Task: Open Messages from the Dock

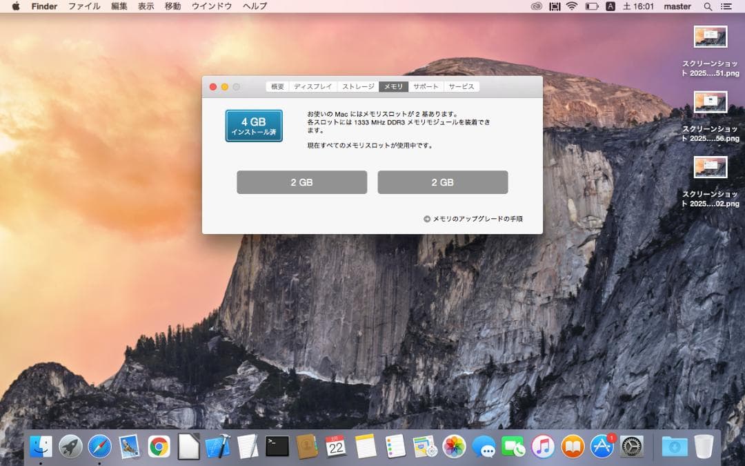Action: pos(483,447)
